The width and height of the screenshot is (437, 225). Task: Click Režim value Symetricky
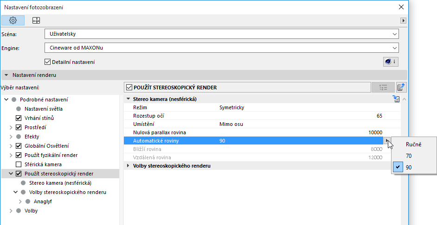pos(232,107)
